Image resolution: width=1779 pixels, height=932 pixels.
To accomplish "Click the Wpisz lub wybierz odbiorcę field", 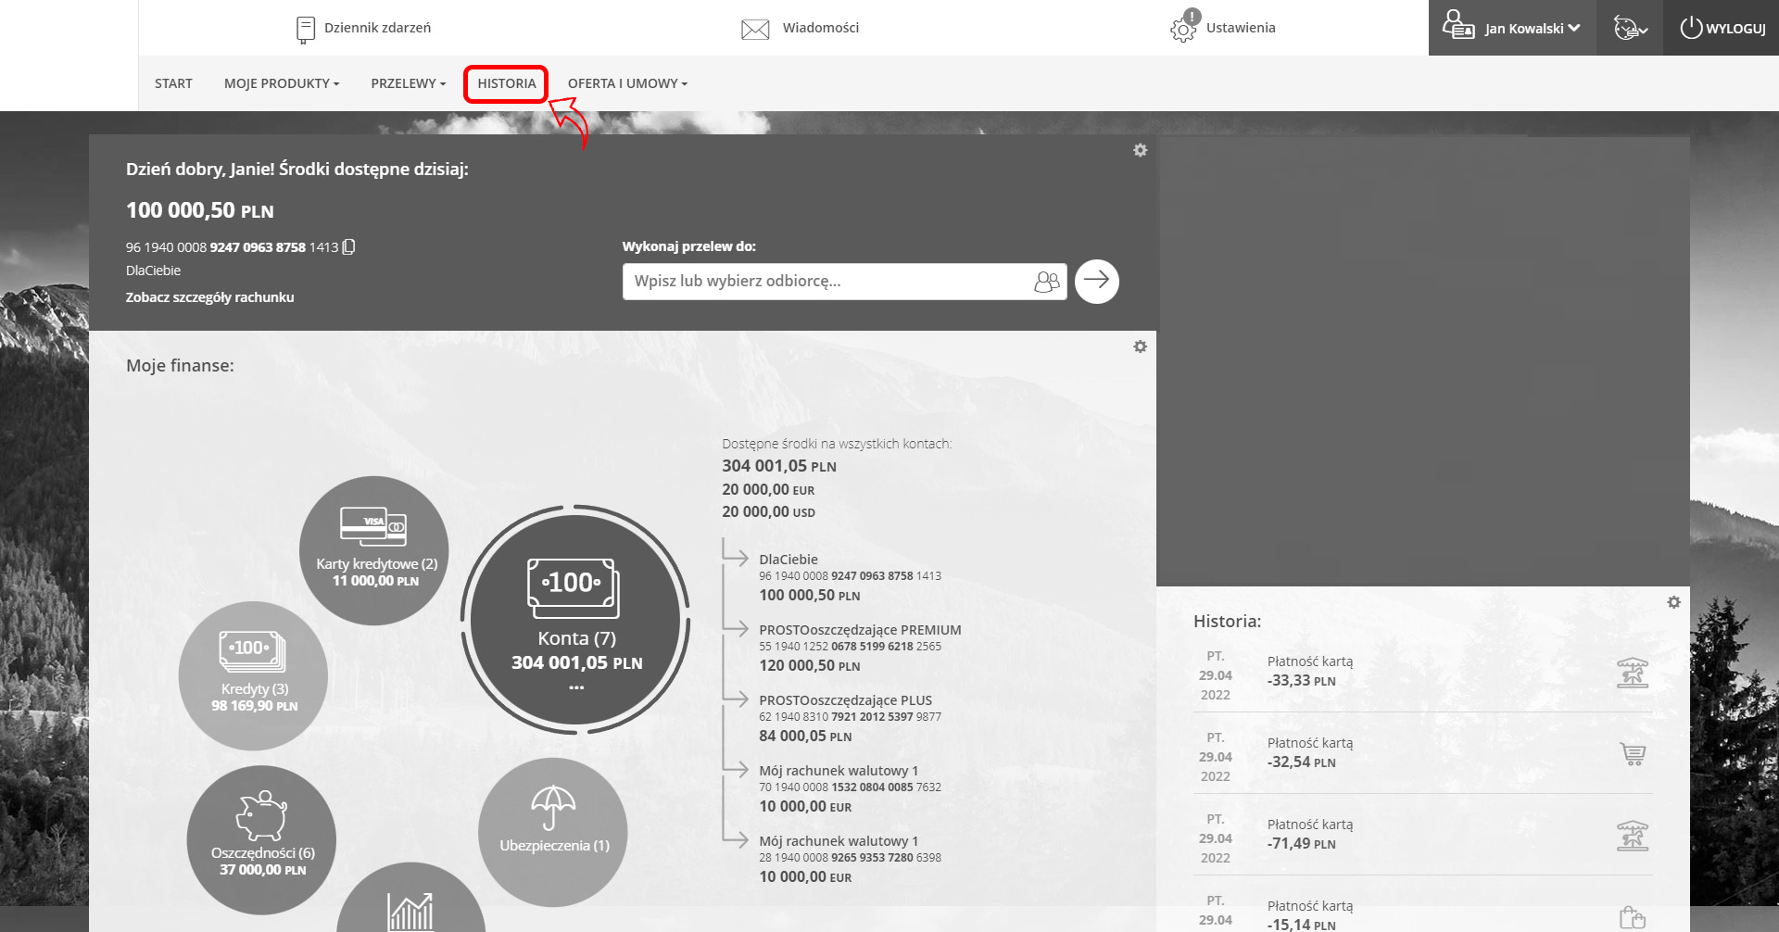I will 825,282.
